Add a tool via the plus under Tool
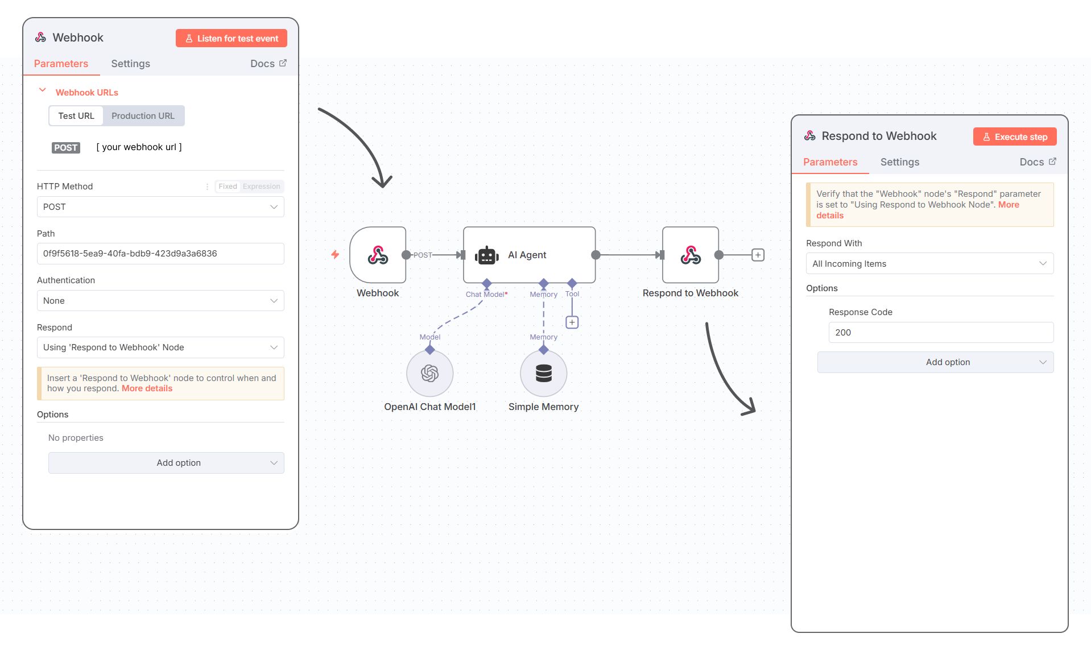 pyautogui.click(x=572, y=322)
